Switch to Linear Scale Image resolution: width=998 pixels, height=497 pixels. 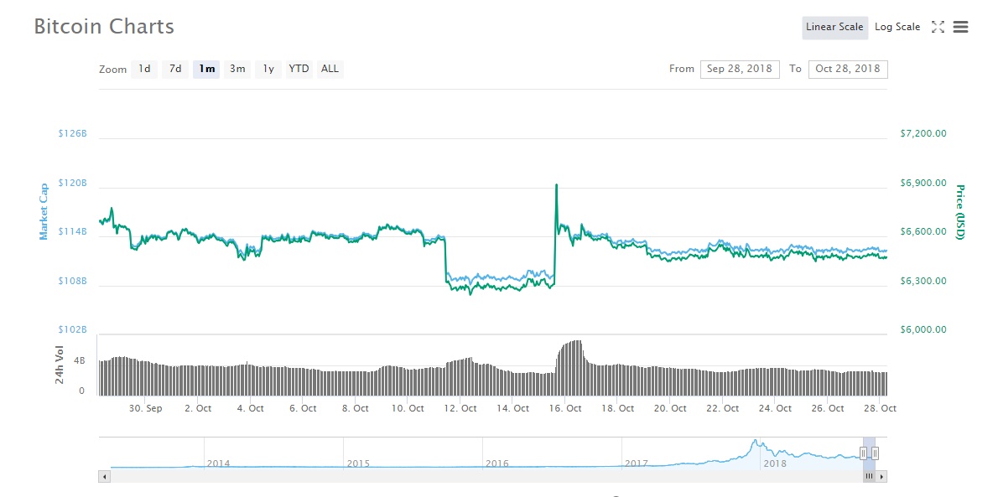click(834, 27)
